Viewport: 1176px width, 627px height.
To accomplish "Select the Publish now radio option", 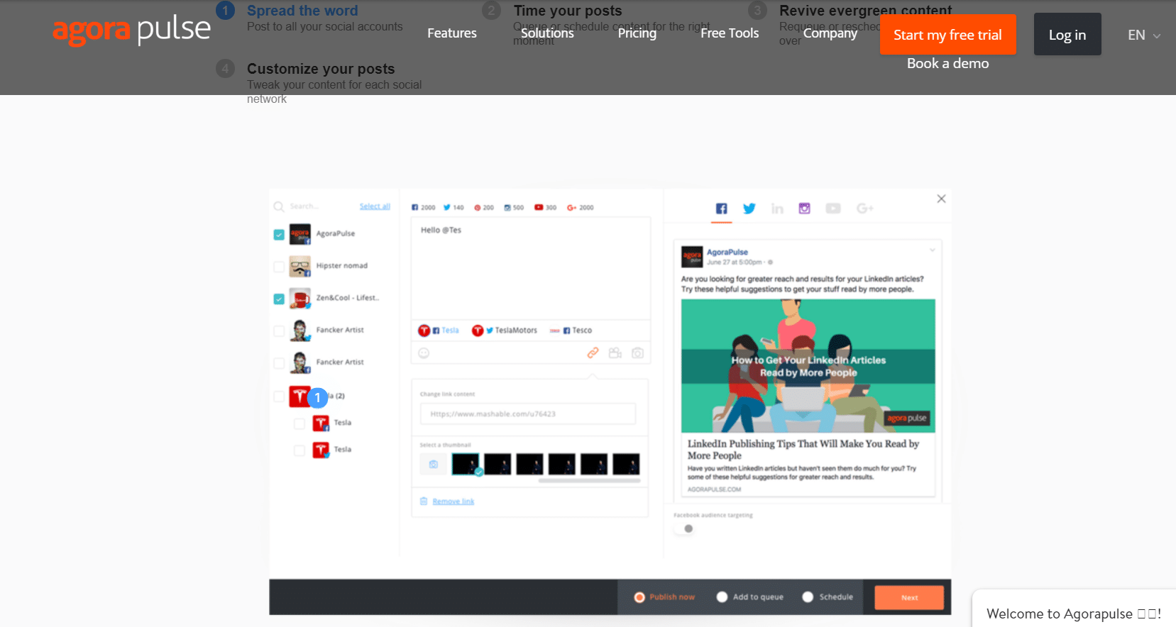I will [639, 597].
